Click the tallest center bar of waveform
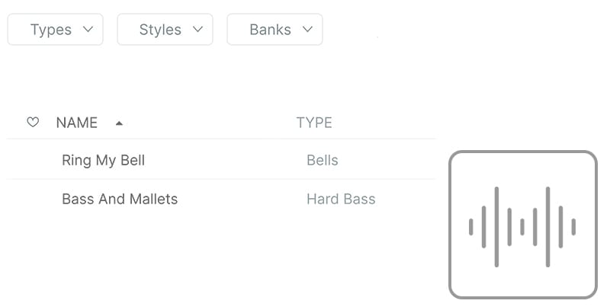This screenshot has width=610, height=307. click(496, 226)
